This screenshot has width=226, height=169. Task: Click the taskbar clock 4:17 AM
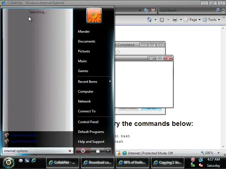tap(214, 159)
